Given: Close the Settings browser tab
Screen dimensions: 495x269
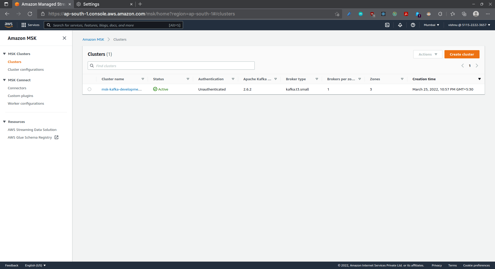Looking at the screenshot, I should [131, 4].
